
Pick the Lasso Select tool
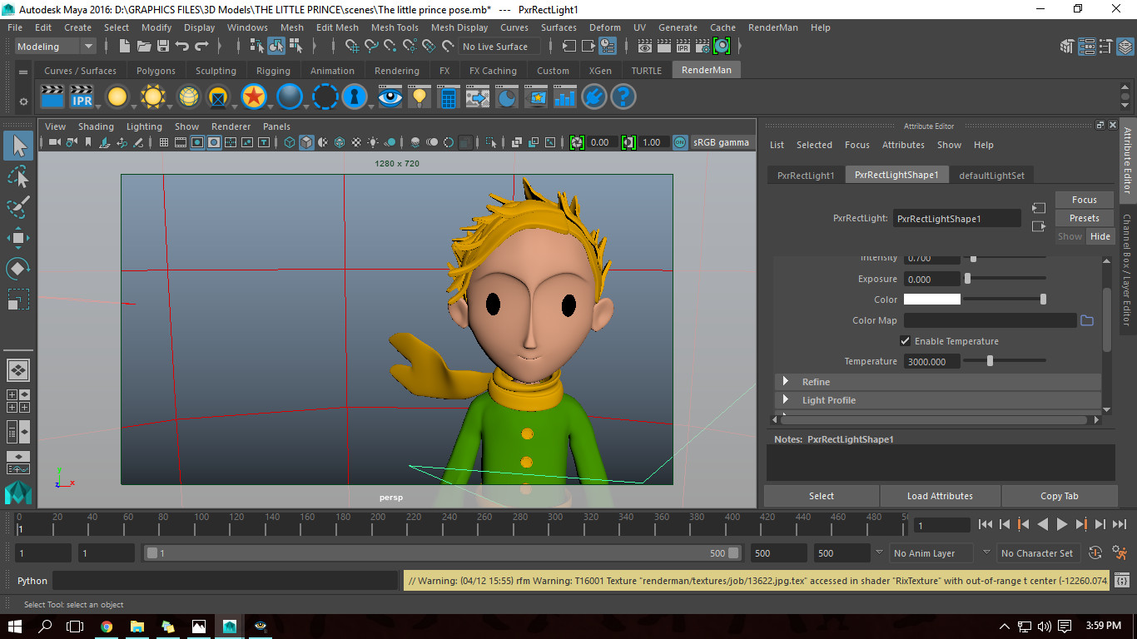[x=18, y=176]
